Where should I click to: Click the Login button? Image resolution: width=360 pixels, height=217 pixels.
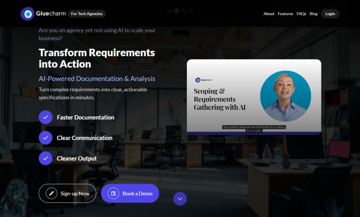[x=330, y=14]
